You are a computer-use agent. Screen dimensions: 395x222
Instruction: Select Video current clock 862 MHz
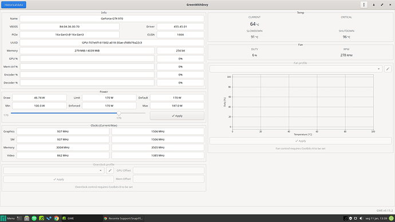pos(63,156)
